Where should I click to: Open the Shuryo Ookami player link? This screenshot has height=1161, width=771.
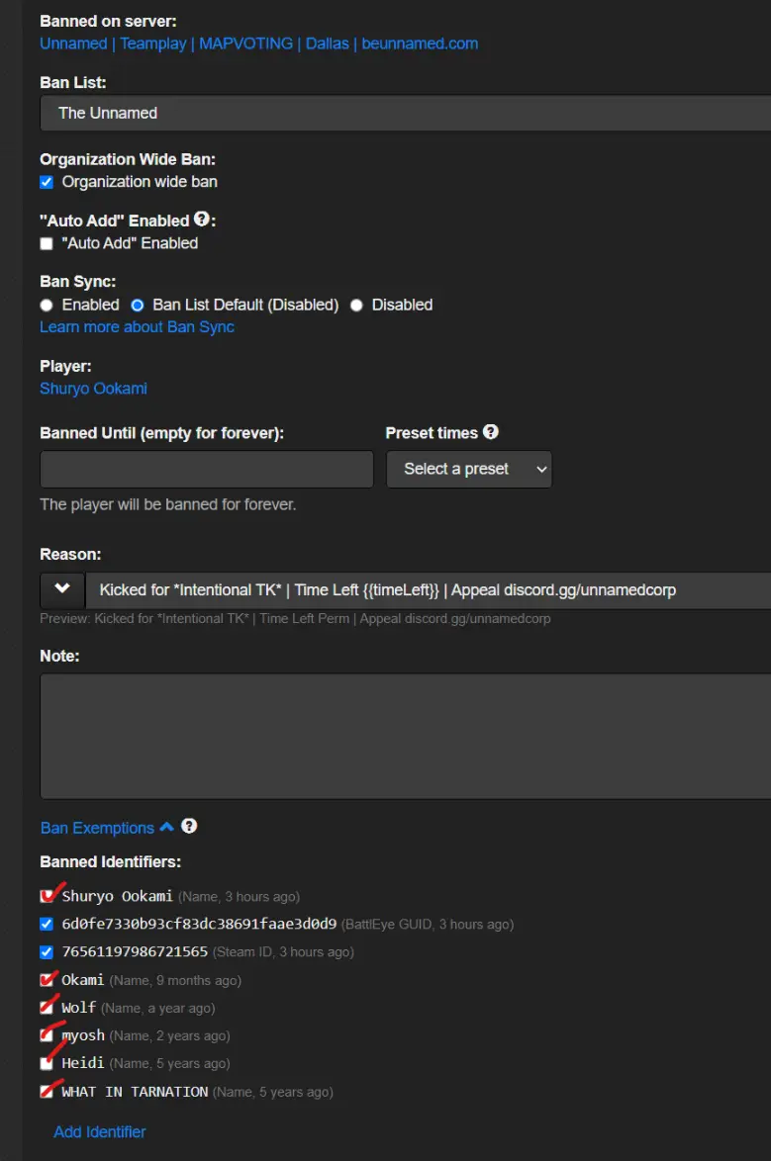coord(93,389)
